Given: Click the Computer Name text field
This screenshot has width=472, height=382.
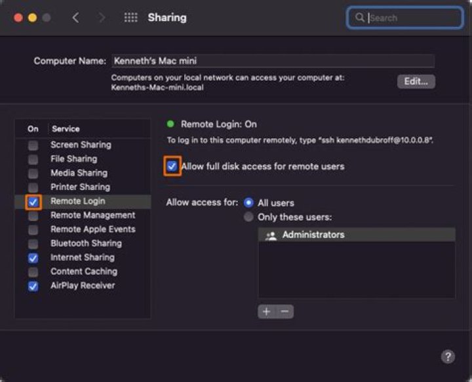Looking at the screenshot, I should click(x=273, y=61).
